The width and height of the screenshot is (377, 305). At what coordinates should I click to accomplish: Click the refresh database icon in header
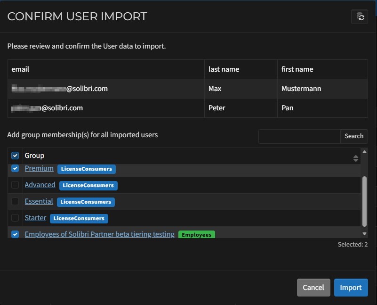pos(360,16)
